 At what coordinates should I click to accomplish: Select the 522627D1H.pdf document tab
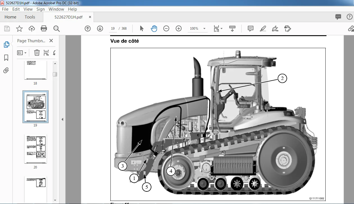(x=69, y=17)
